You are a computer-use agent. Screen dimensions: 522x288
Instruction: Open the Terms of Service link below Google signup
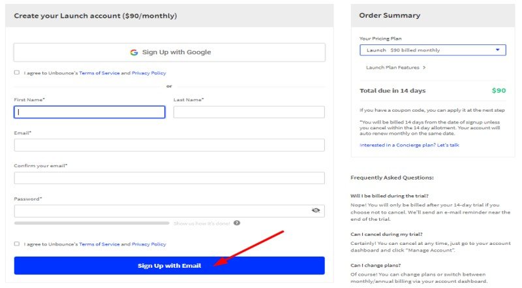click(99, 73)
